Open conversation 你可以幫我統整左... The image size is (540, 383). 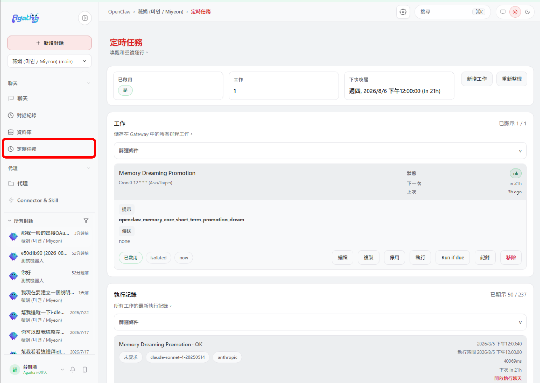point(49,336)
